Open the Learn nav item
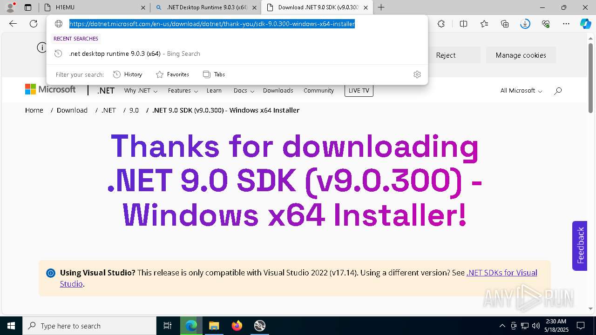Viewport: 596px width, 335px height. pos(214,91)
